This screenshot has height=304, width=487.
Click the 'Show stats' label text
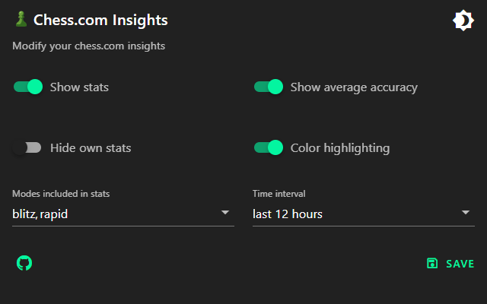click(79, 87)
